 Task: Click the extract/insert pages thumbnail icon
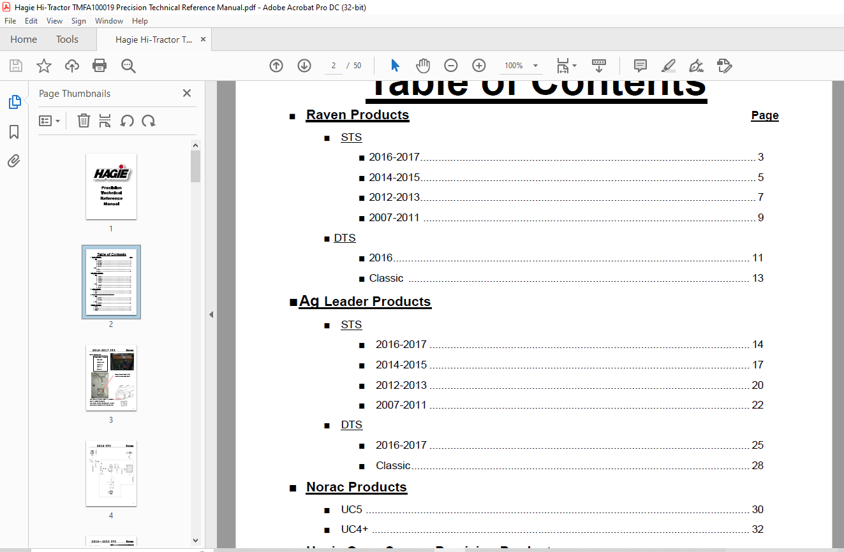[105, 120]
